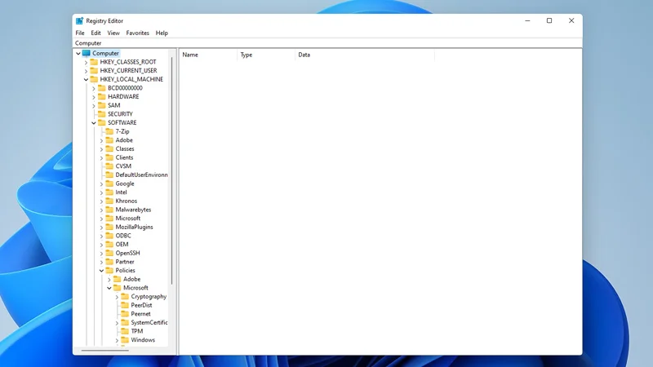Select the SAM key label

[x=113, y=106]
